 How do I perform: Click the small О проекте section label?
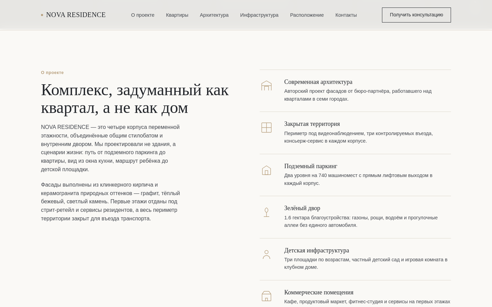coord(52,73)
